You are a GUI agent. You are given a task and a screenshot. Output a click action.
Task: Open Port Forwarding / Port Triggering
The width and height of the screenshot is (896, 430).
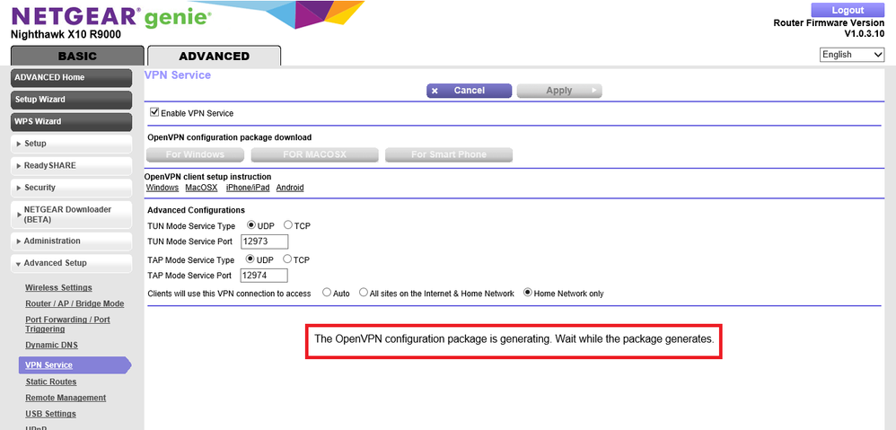[67, 324]
